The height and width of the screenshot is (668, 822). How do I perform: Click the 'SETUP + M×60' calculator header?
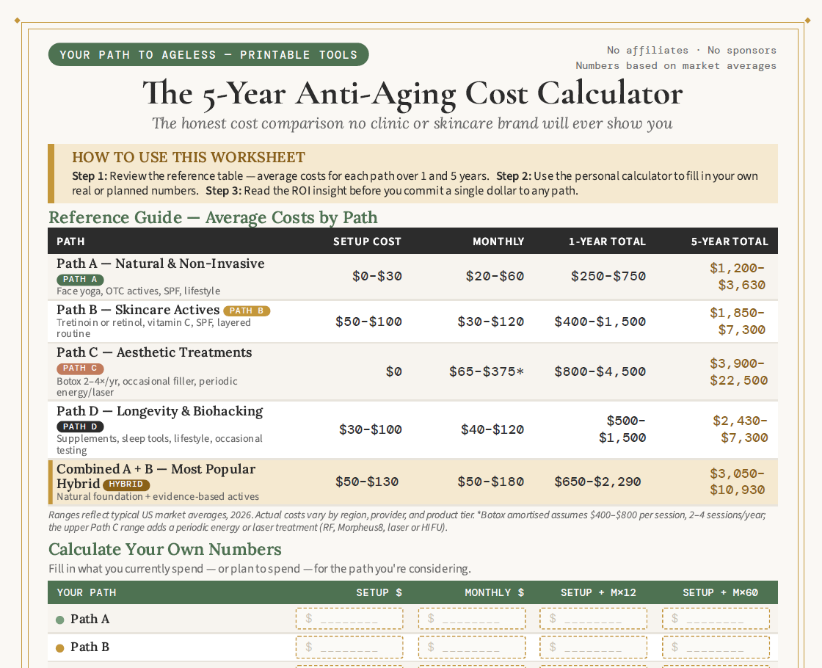tap(720, 592)
